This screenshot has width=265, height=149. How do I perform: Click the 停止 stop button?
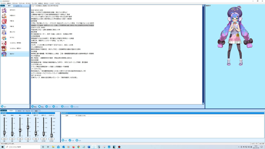pyautogui.click(x=41, y=107)
